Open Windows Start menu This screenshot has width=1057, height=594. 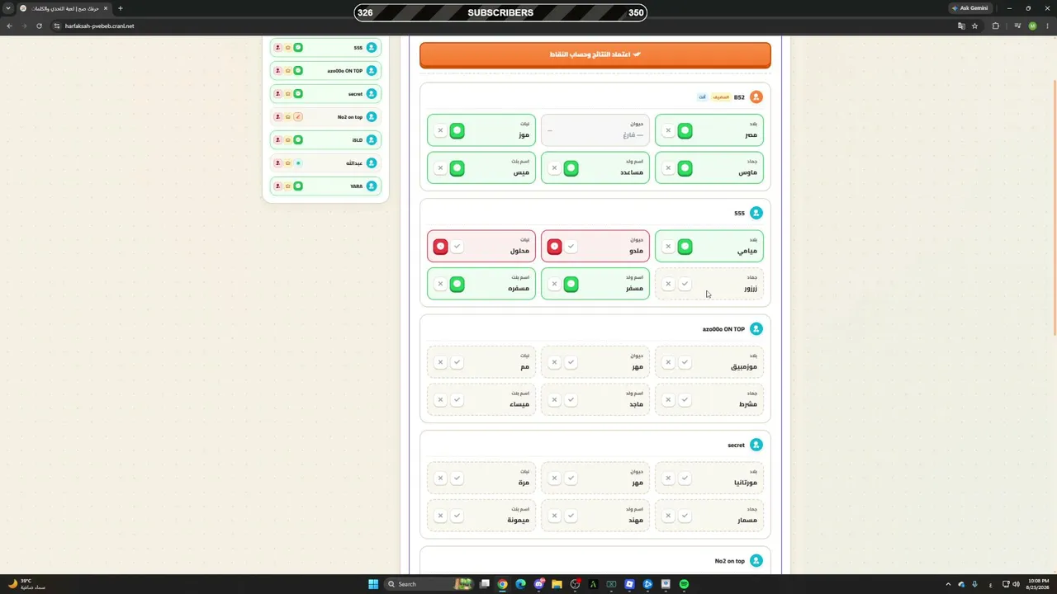click(x=373, y=584)
